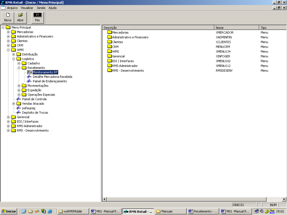This screenshot has width=287, height=215.
Task: Switch to Manuais folder taskbar window
Action: click(171, 211)
